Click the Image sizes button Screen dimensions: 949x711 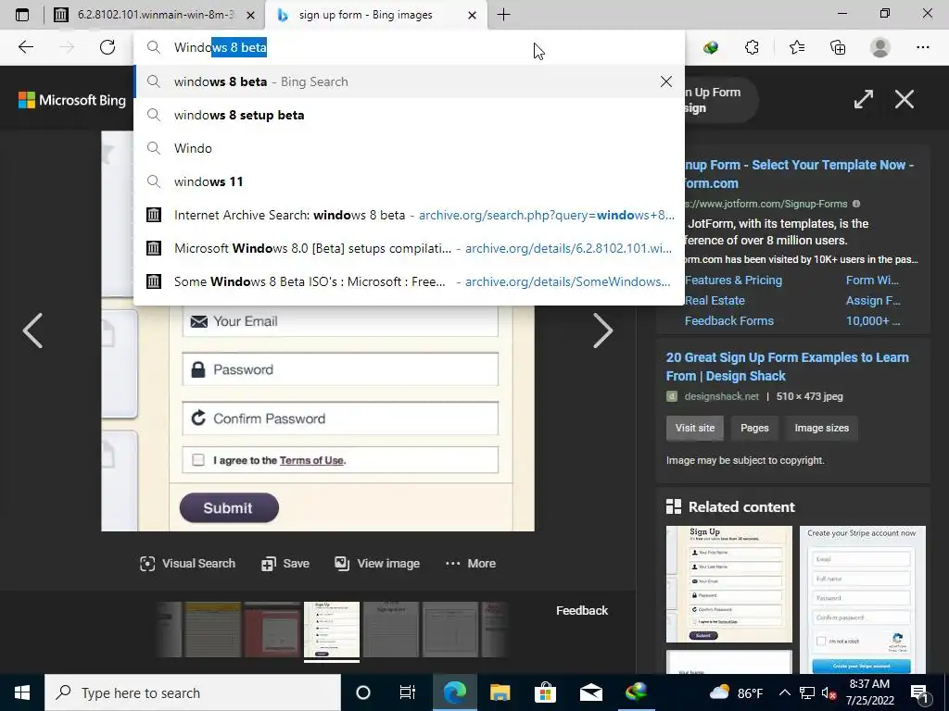point(821,428)
